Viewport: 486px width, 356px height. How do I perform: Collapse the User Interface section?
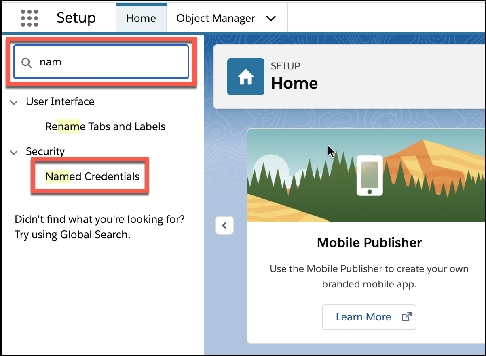[14, 102]
